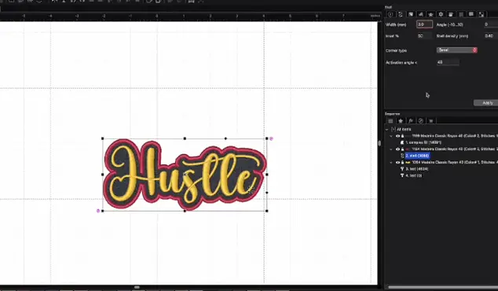Open the gear settings properties tab
The image size is (498, 291).
pyautogui.click(x=441, y=14)
